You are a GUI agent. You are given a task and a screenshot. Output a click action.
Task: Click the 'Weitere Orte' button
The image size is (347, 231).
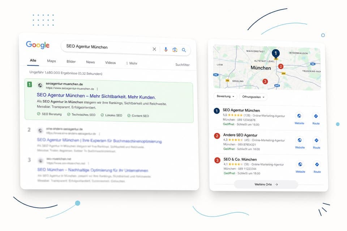pyautogui.click(x=266, y=184)
